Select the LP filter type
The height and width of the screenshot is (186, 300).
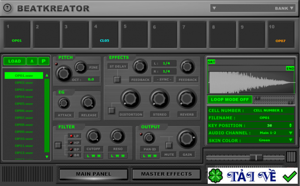[74, 136]
